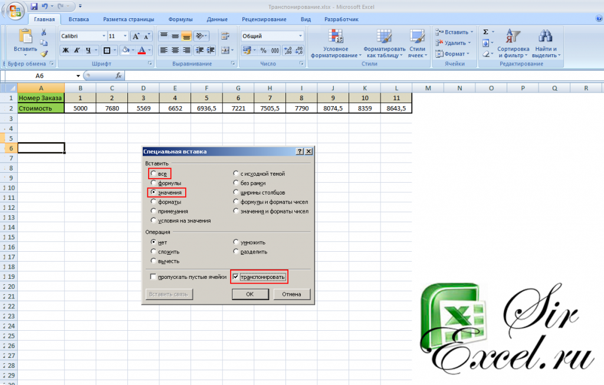Click the select-all corner box

pyautogui.click(x=12, y=88)
